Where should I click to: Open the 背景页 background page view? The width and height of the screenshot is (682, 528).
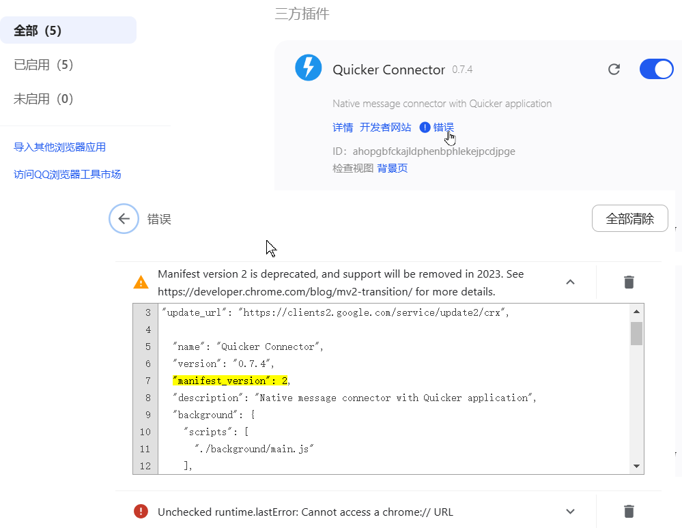[x=393, y=168]
